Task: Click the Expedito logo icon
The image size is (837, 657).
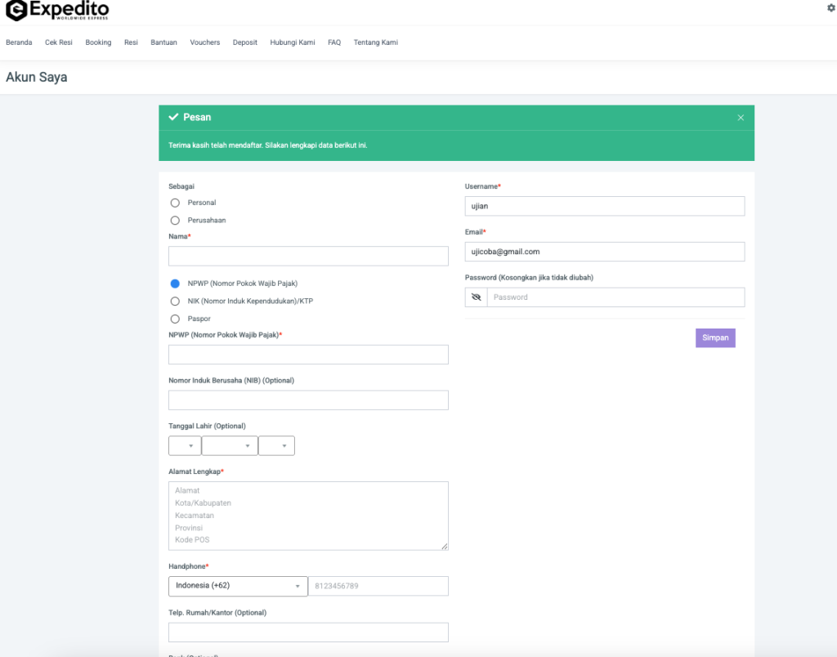Action: (16, 11)
